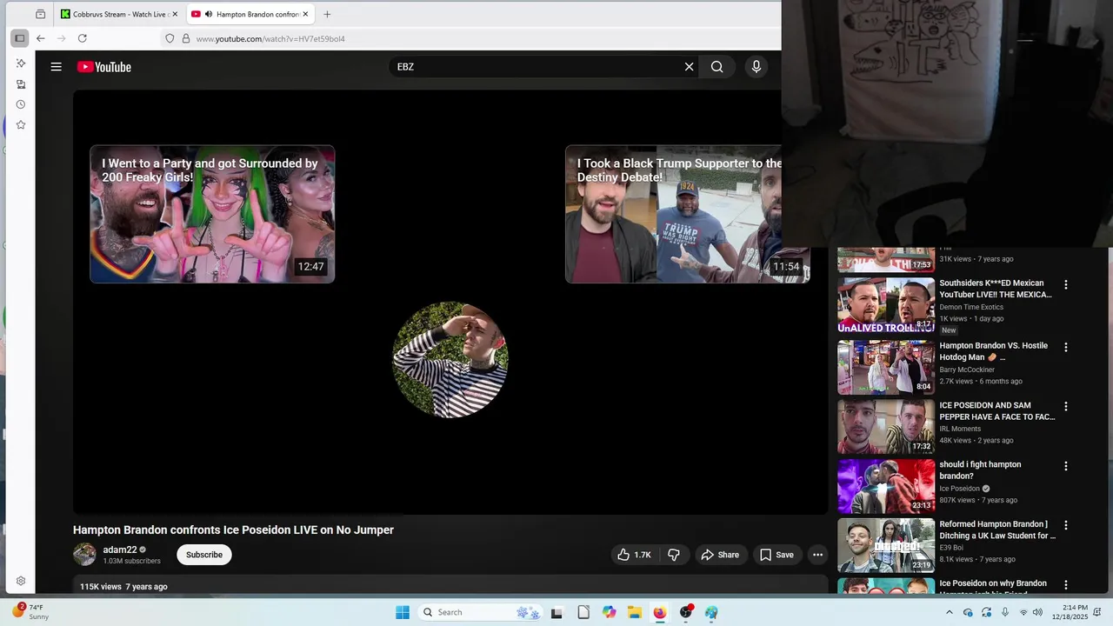Screen dimensions: 1113x626
Task: Open the YouTube guide hamburger menu
Action: pos(57,67)
